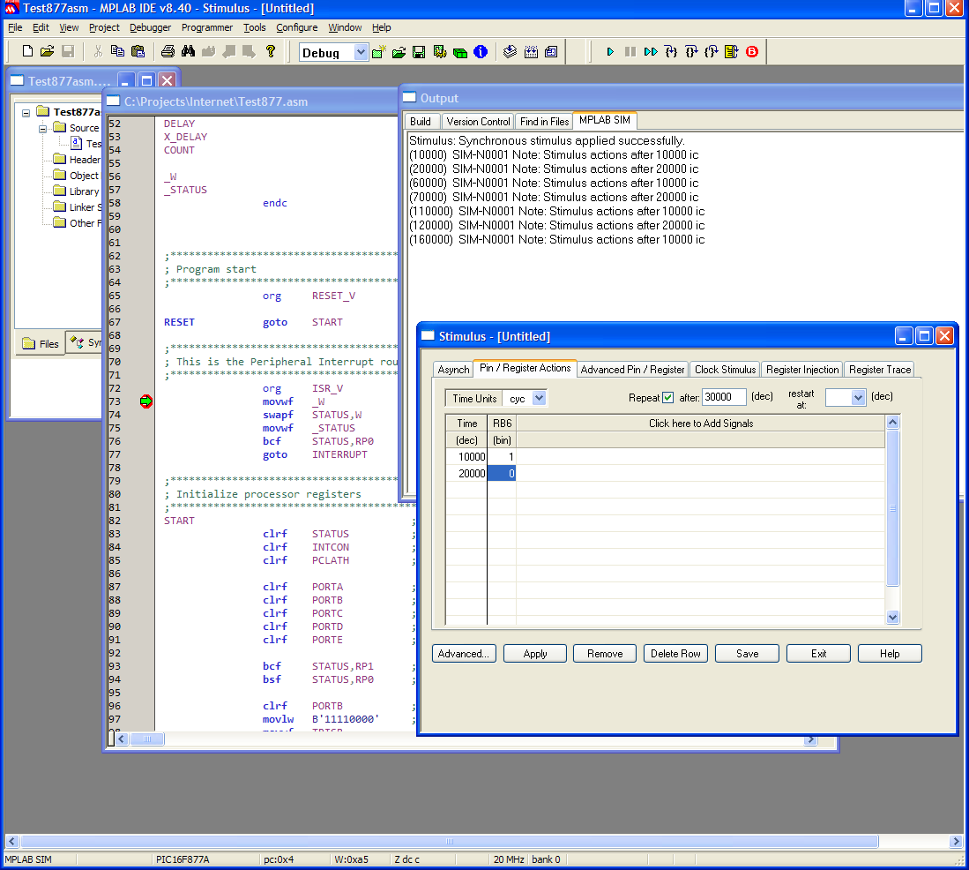This screenshot has width=969, height=870.
Task: Click the Delete Row button
Action: (x=675, y=654)
